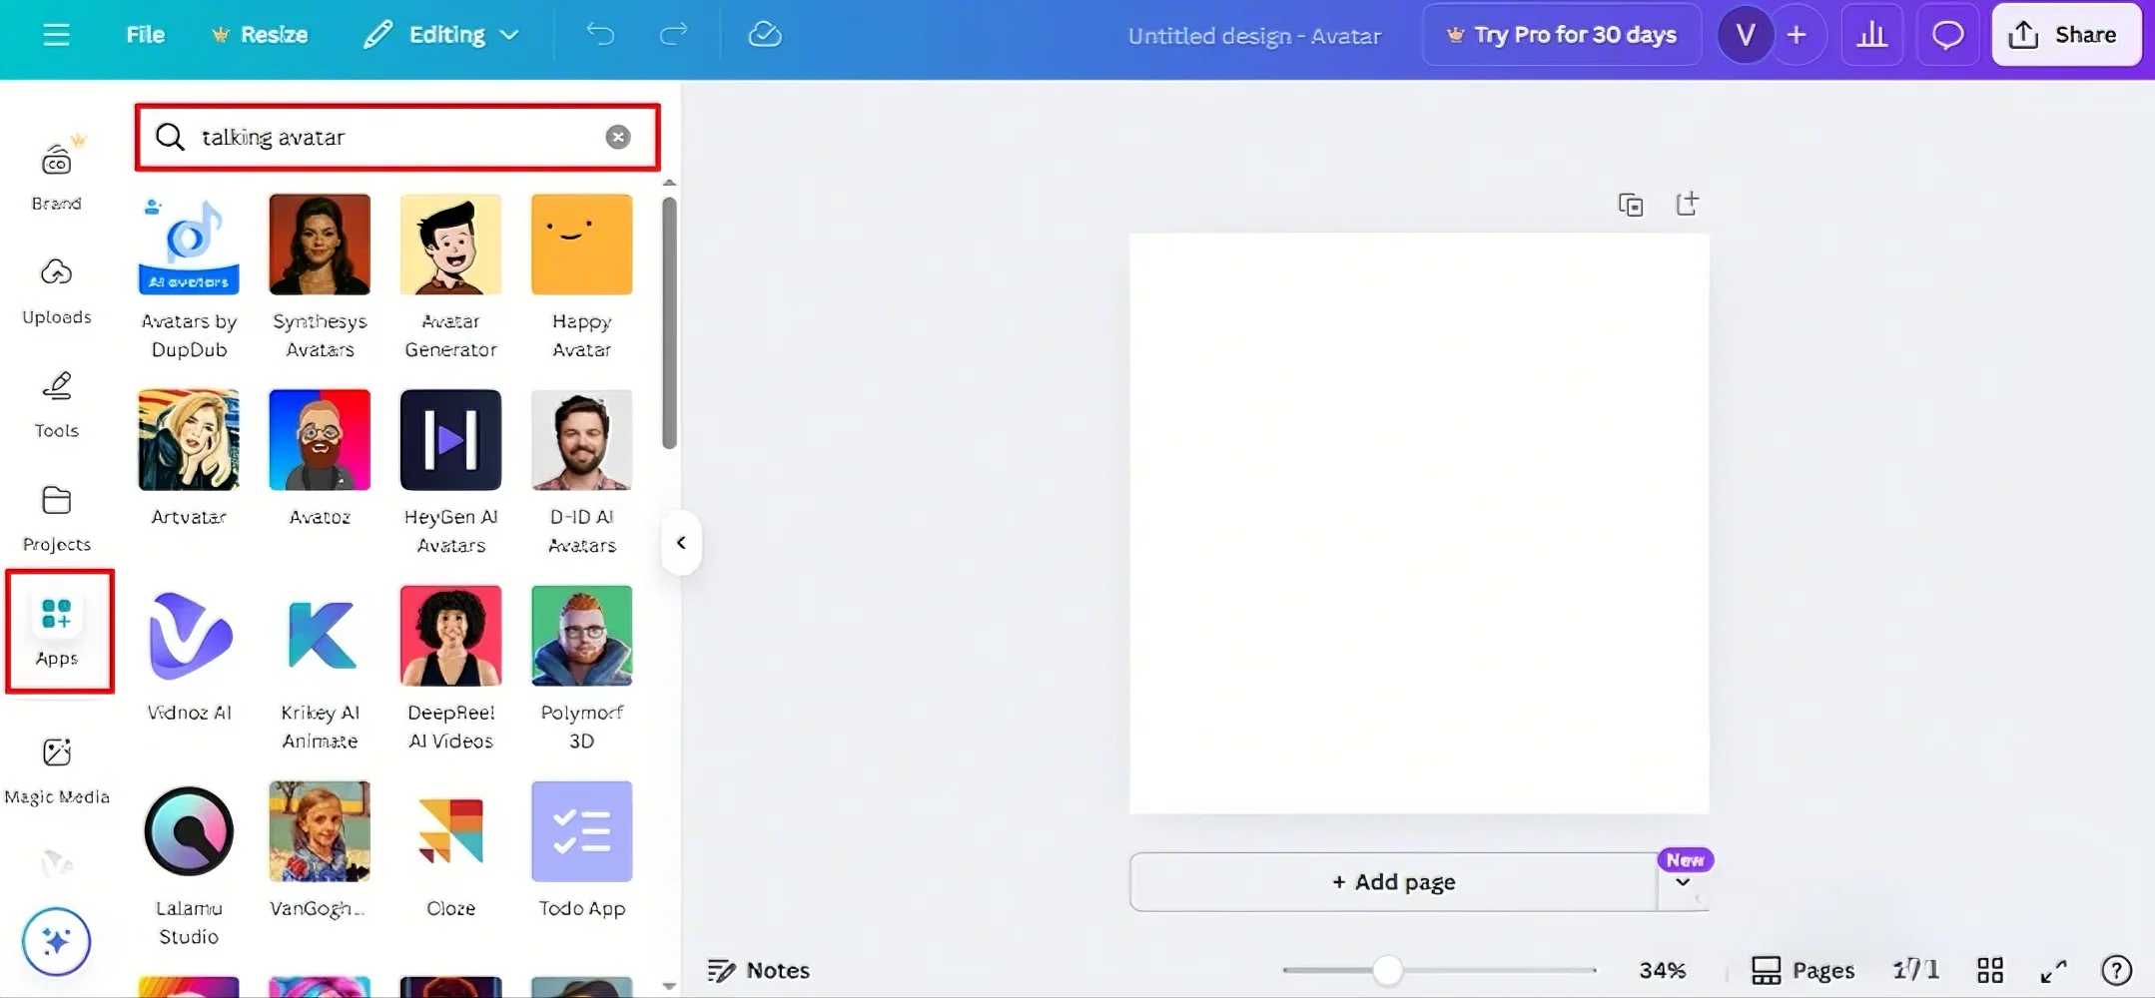This screenshot has width=2155, height=998.
Task: Click the Share button
Action: click(x=2066, y=35)
